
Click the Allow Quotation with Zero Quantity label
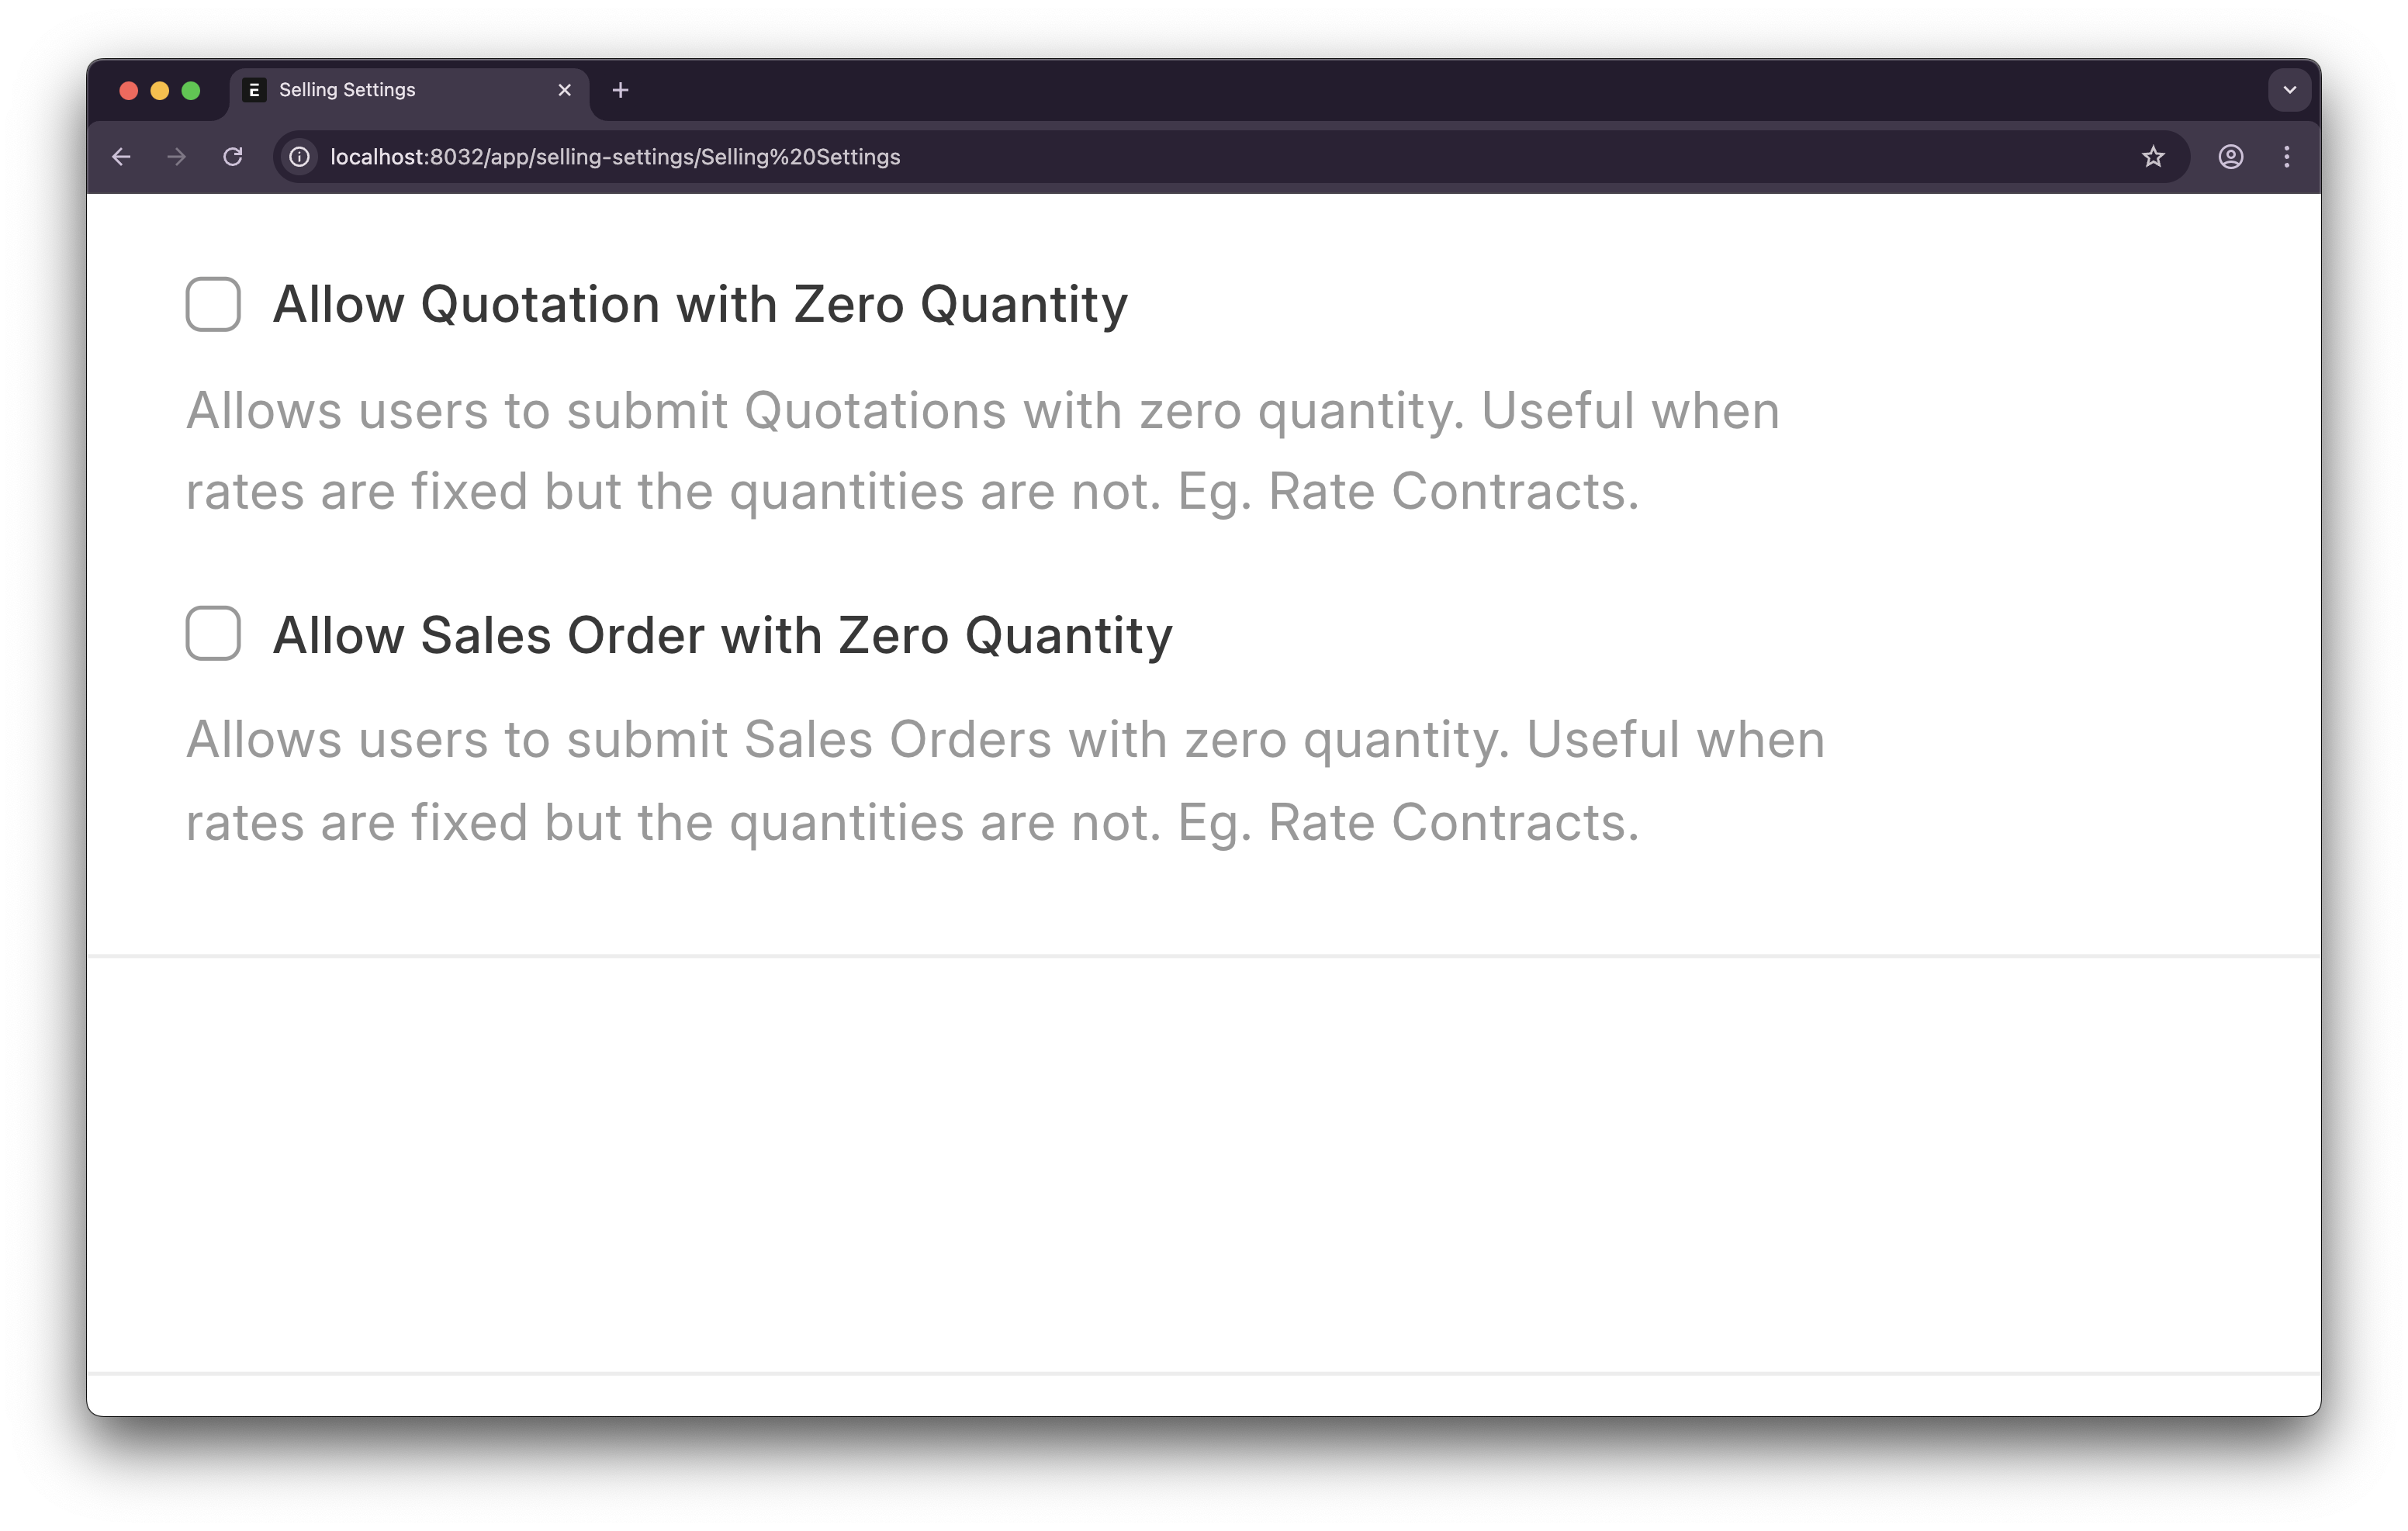(700, 304)
